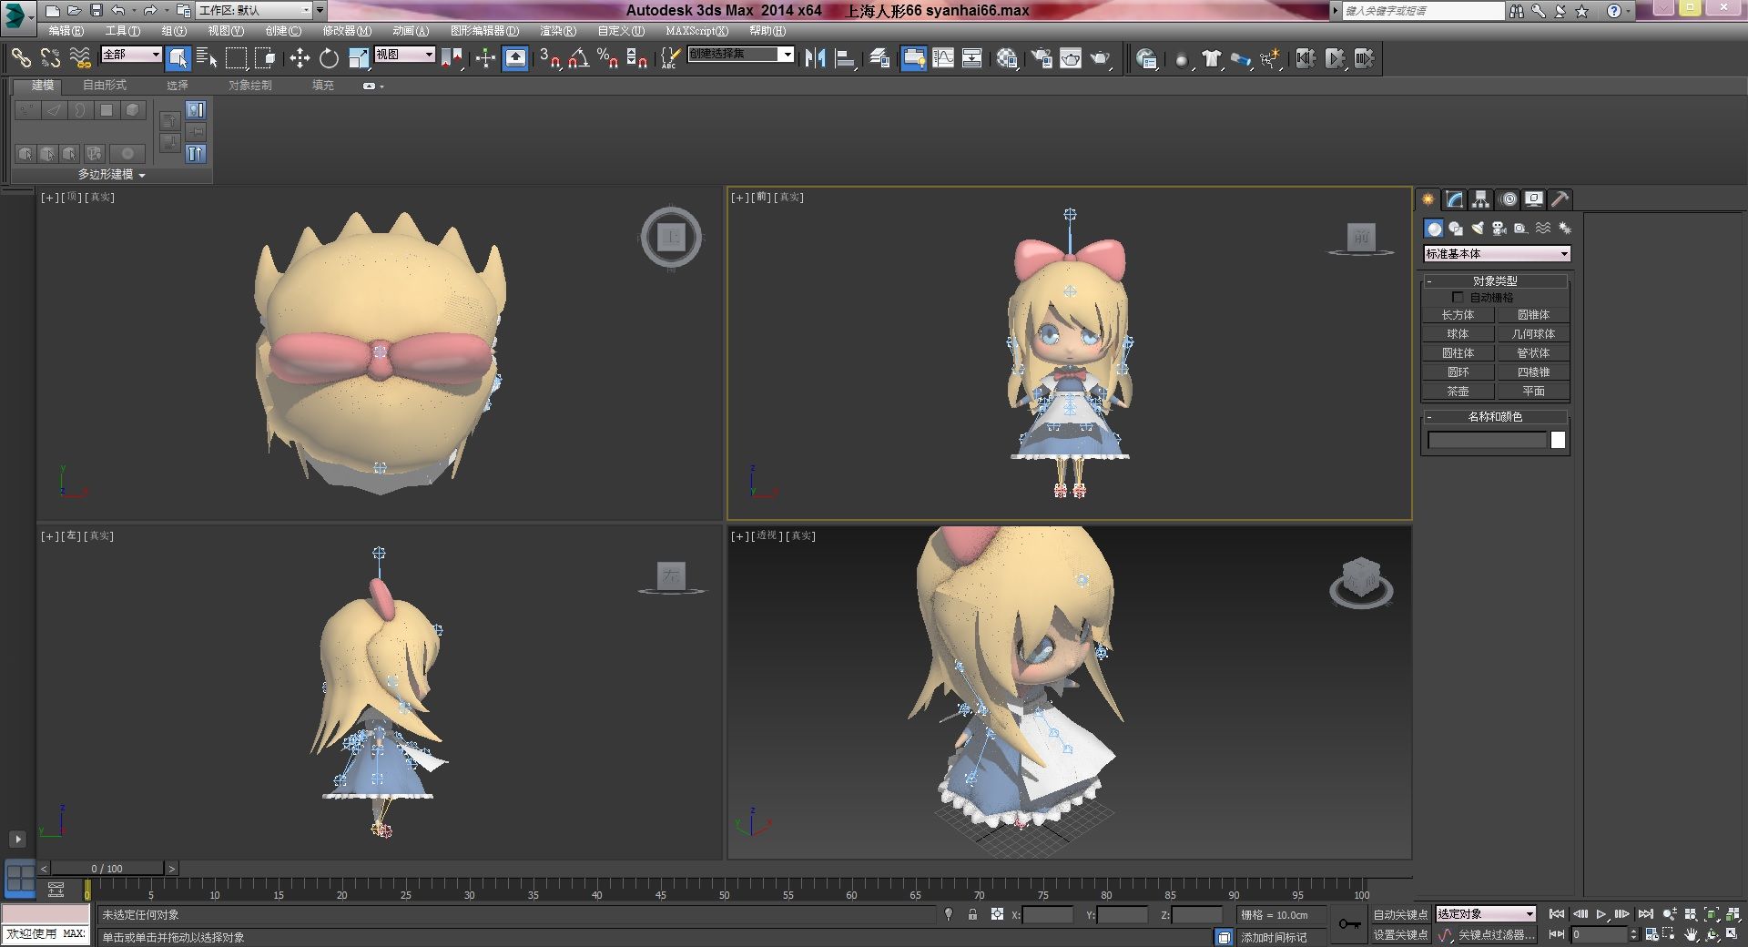Viewport: 1748px width, 947px height.
Task: Click the Align tool
Action: tap(845, 58)
